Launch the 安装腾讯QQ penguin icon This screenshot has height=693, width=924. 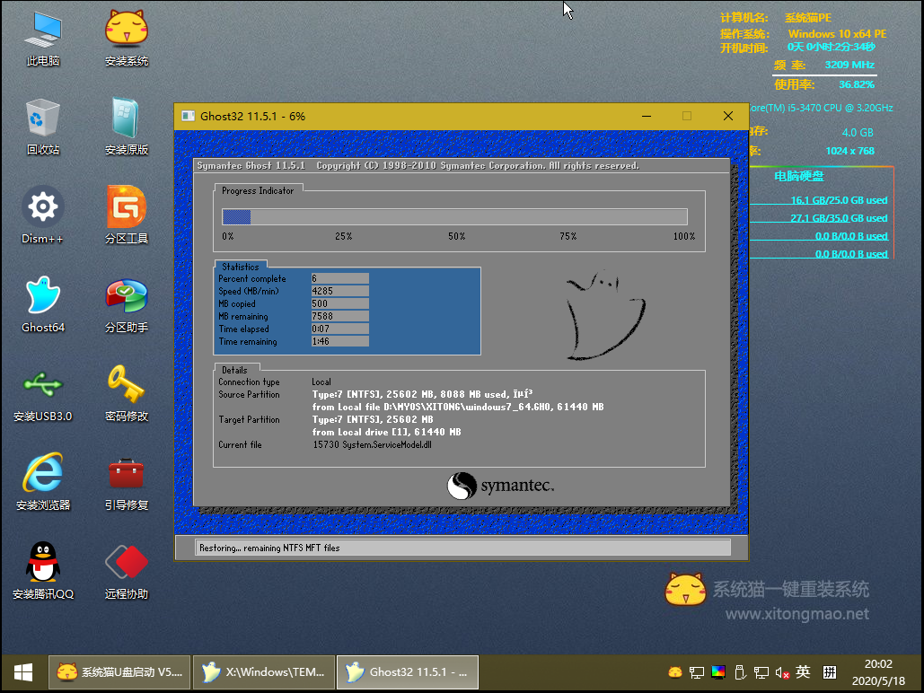[42, 570]
